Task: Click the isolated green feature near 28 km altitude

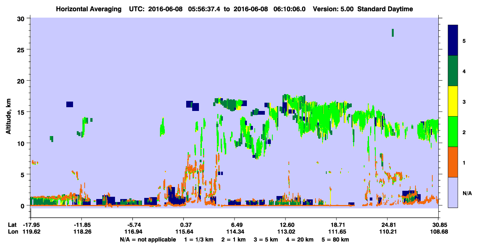Action: 393,33
